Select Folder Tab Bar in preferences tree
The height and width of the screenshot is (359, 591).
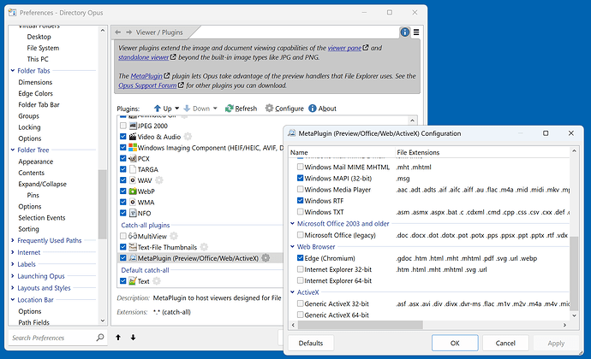(41, 104)
